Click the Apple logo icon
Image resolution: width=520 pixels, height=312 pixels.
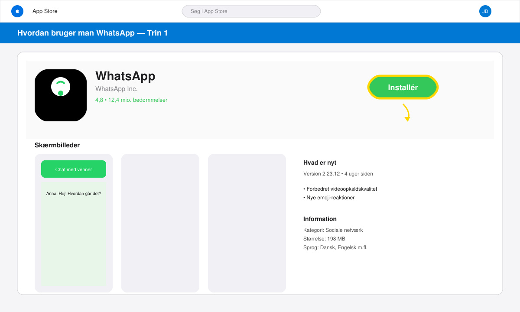[17, 11]
